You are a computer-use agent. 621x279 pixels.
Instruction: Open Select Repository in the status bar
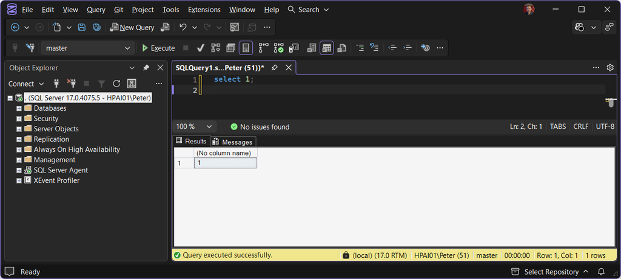(x=549, y=272)
